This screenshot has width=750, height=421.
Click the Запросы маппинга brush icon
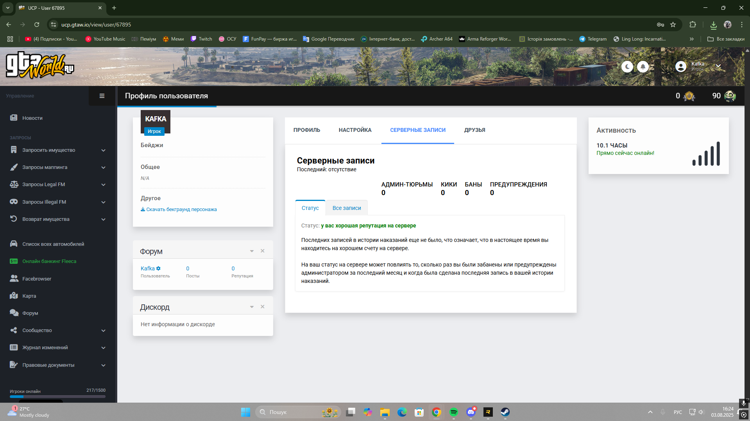pyautogui.click(x=14, y=167)
